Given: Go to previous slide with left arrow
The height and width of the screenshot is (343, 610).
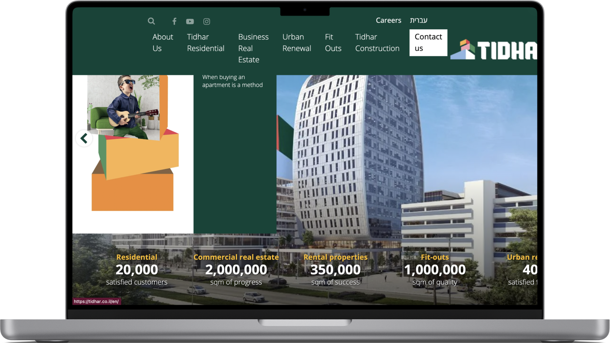Looking at the screenshot, I should pos(84,138).
